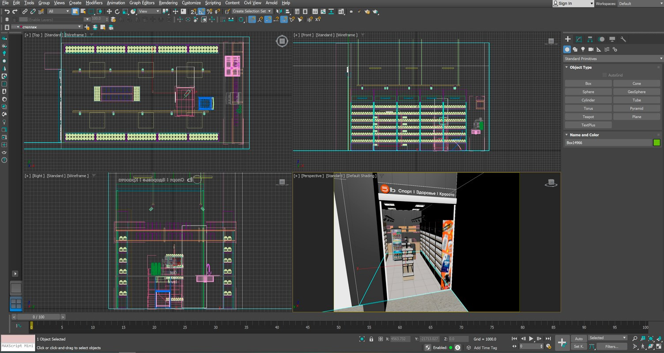Screen dimensions: 664x353
Task: Collapse the Object Type rollout
Action: click(x=581, y=68)
